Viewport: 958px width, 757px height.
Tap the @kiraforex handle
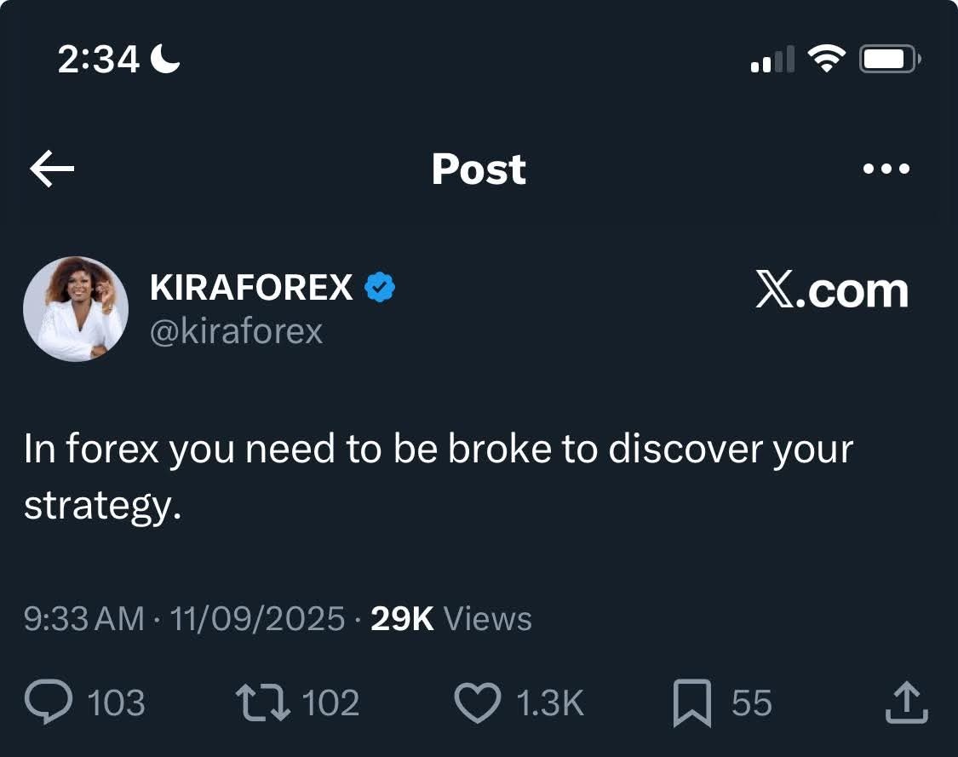pos(236,332)
